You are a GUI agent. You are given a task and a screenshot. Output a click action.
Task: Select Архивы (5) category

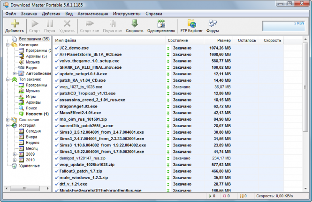click(37, 56)
